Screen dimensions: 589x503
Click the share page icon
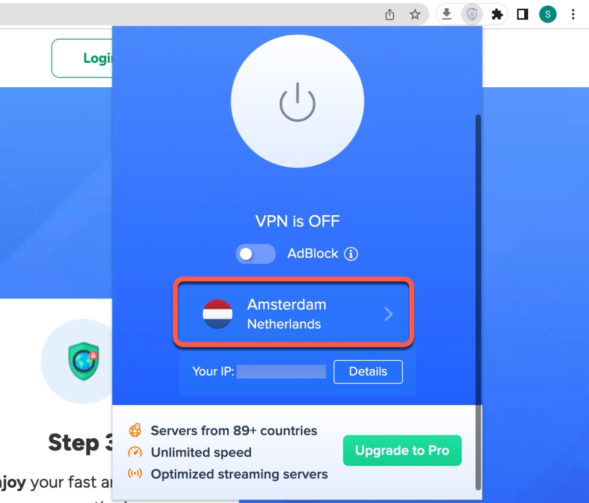click(390, 15)
